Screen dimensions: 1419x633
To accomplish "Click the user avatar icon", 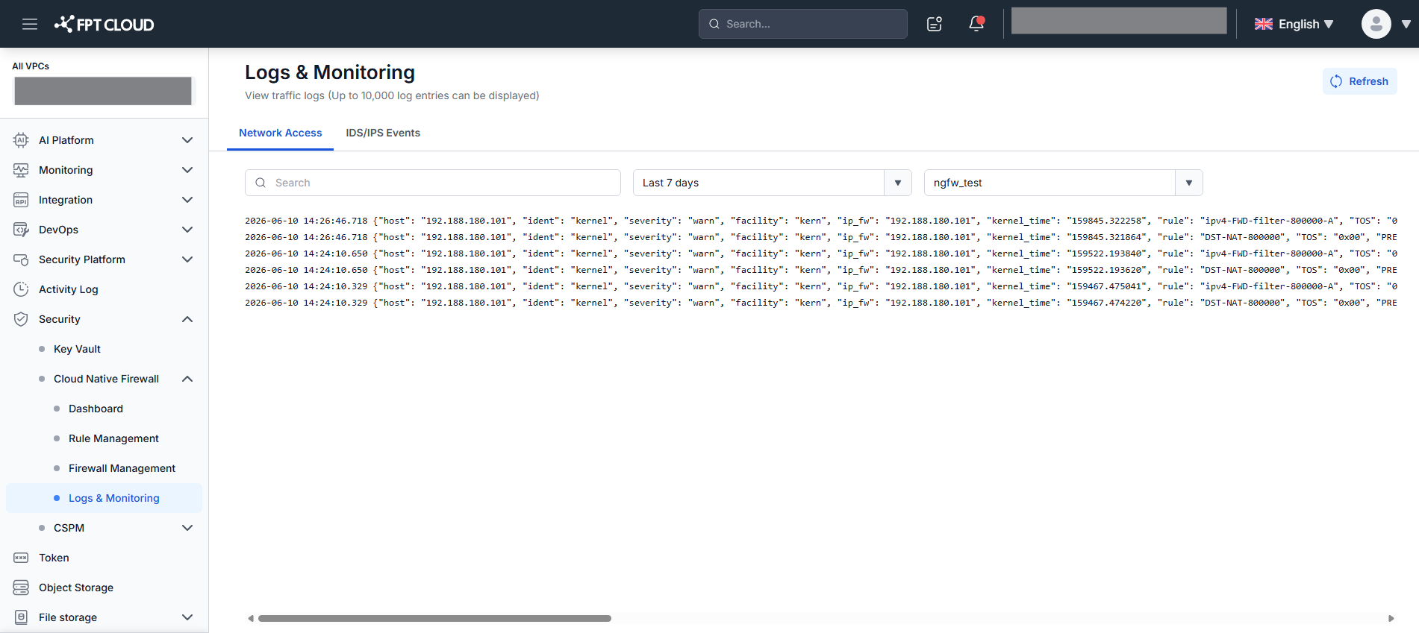I will (x=1376, y=24).
